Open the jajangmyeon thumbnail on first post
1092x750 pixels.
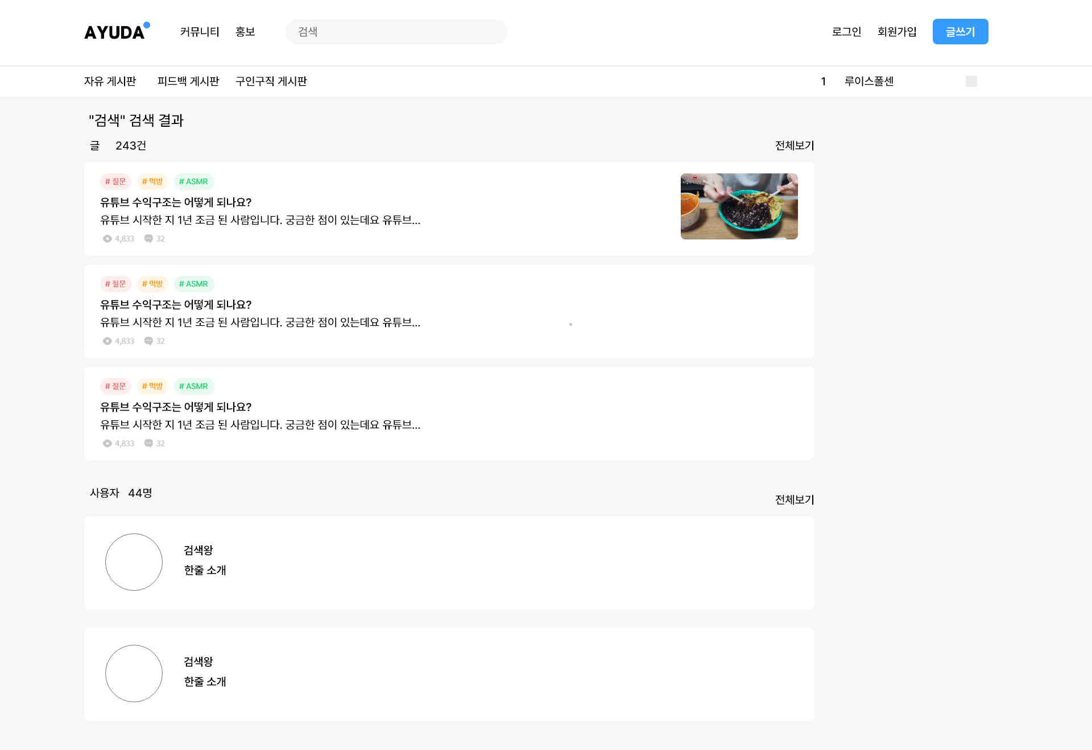tap(739, 206)
